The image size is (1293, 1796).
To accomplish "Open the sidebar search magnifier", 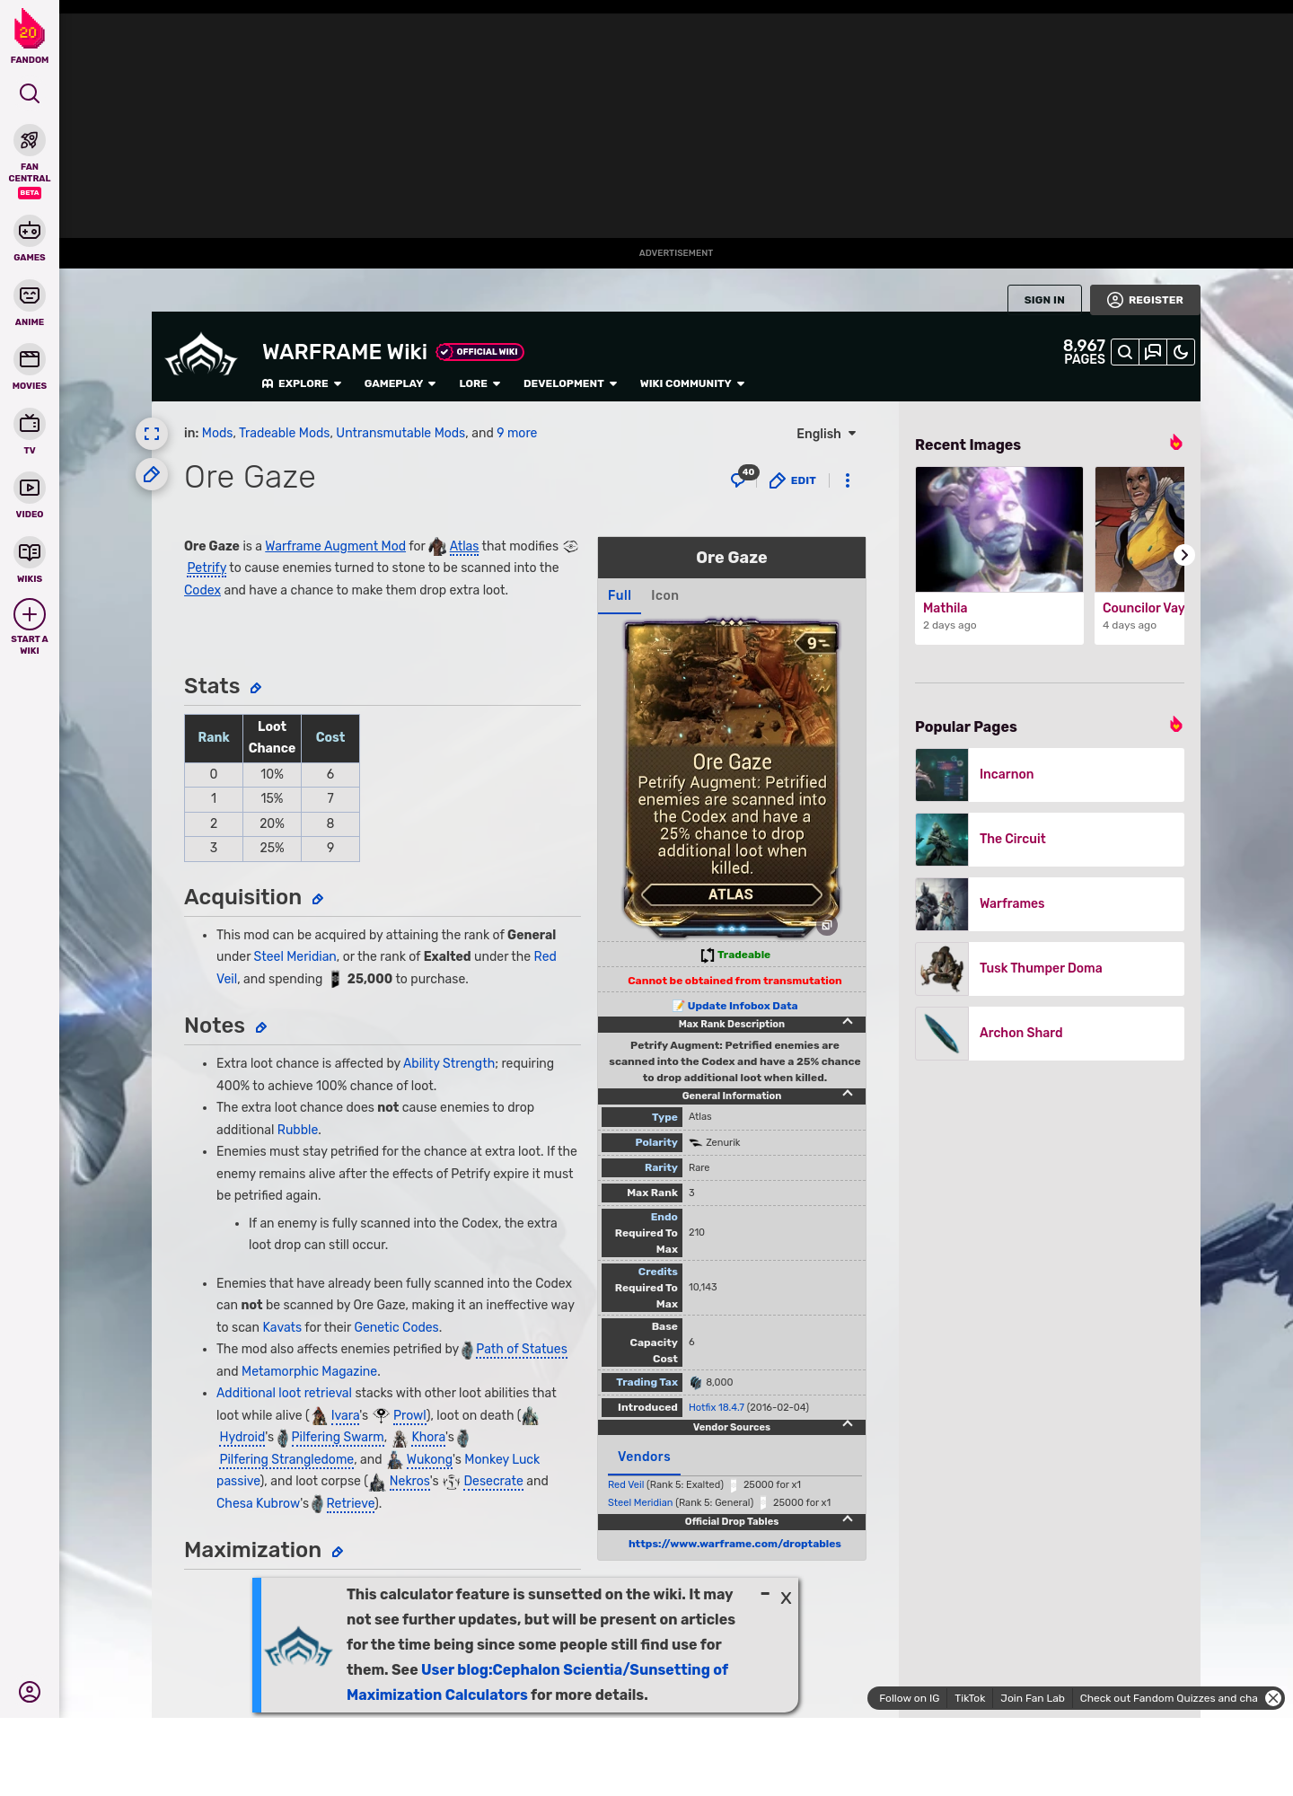I will pos(30,93).
